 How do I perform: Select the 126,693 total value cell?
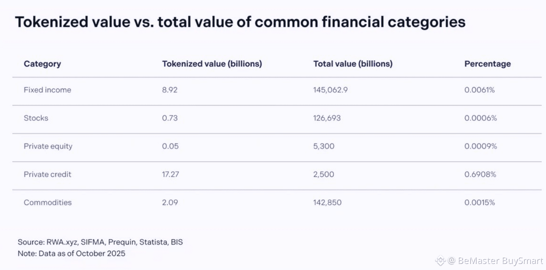coord(327,118)
